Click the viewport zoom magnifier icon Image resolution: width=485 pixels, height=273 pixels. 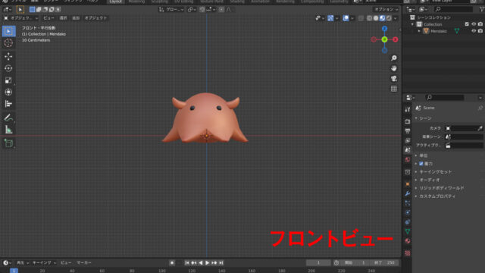(394, 58)
